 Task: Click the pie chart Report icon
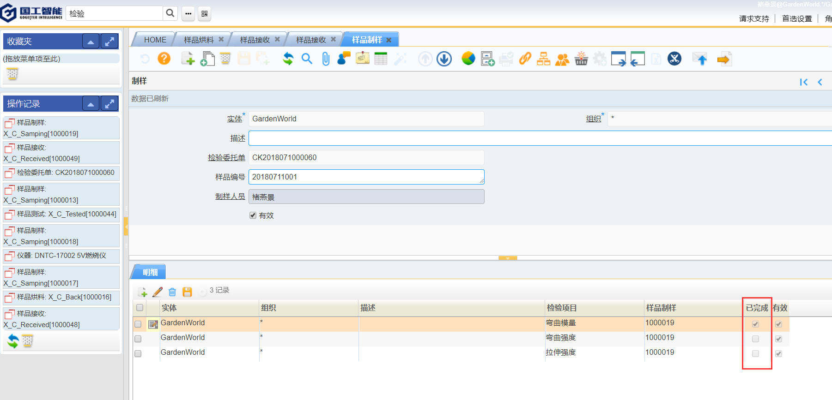click(x=468, y=59)
